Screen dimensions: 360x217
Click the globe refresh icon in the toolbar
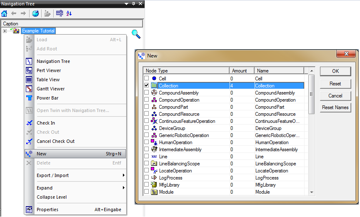coord(35,13)
